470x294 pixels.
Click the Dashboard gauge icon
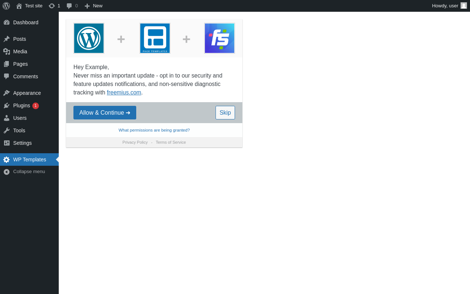[x=7, y=22]
